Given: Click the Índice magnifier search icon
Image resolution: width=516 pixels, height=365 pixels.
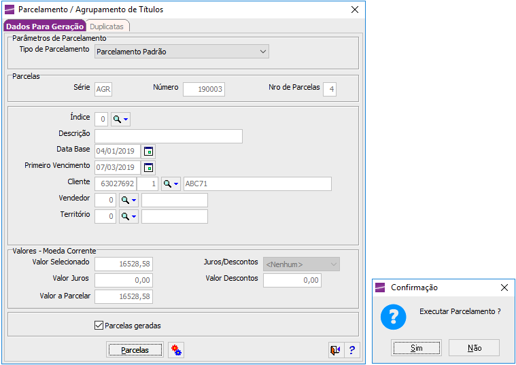Looking at the screenshot, I should (x=118, y=120).
